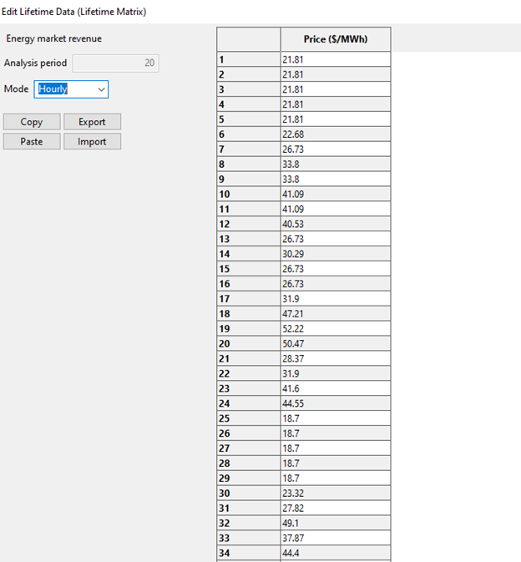Select row 1 price cell 21.81
521x562 pixels.
335,59
